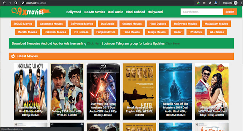Click the browser forward arrow
This screenshot has height=131, width=243.
10,3
